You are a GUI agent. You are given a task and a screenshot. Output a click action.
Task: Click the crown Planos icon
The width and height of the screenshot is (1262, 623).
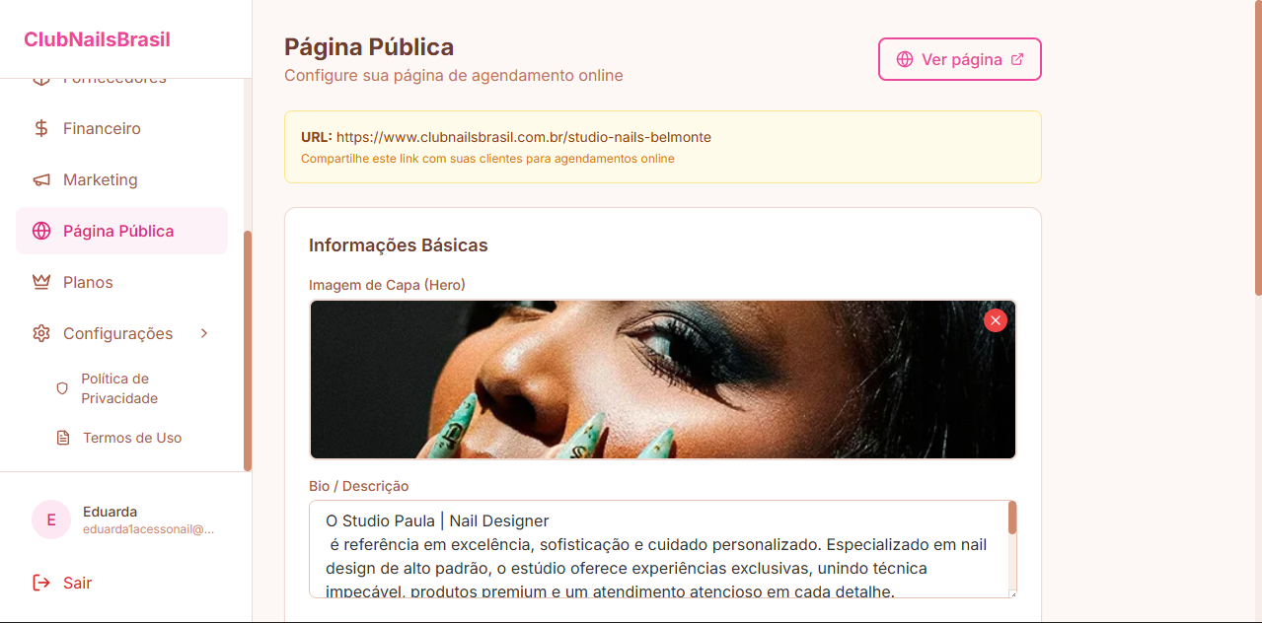point(41,282)
